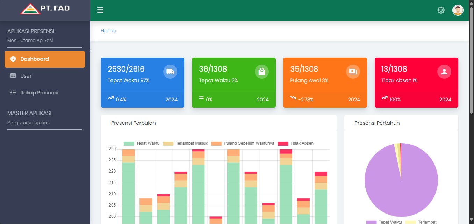Toggle Tidak Absen legend series
This screenshot has width=474, height=224.
296,143
